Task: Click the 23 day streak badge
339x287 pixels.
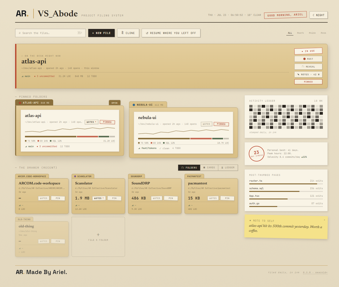Action: (257, 154)
